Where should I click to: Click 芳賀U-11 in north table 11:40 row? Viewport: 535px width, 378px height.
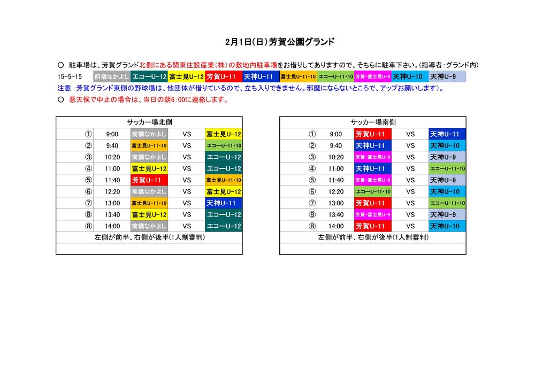point(149,180)
